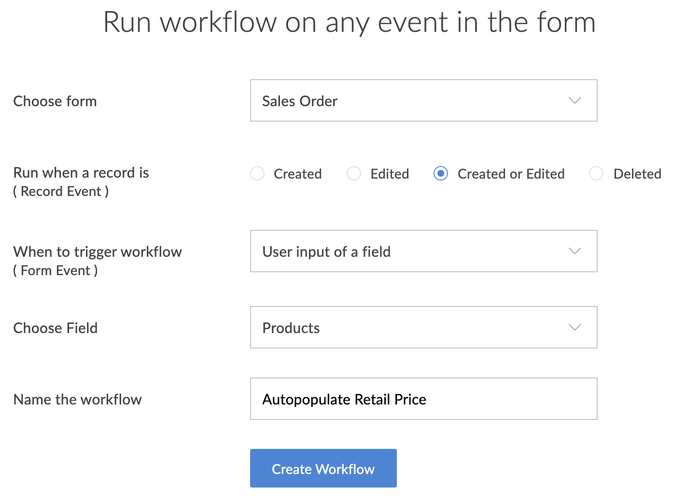
Task: Click the "Choose Field" label
Action: tap(56, 328)
